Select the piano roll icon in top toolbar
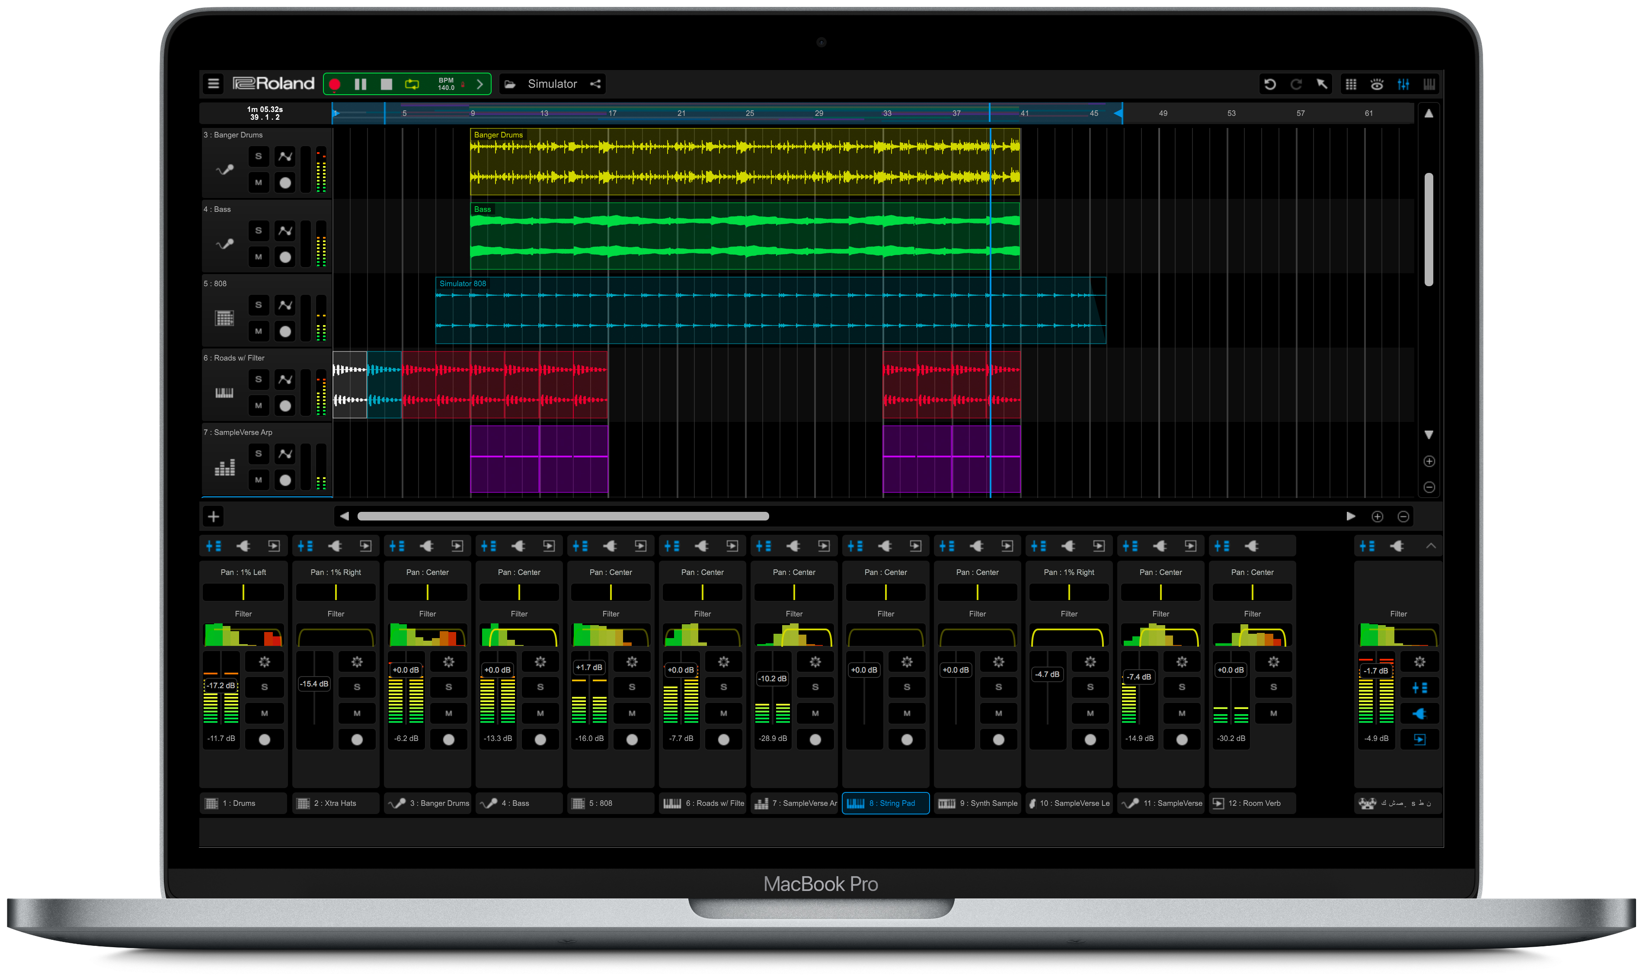The image size is (1643, 977). [1430, 83]
